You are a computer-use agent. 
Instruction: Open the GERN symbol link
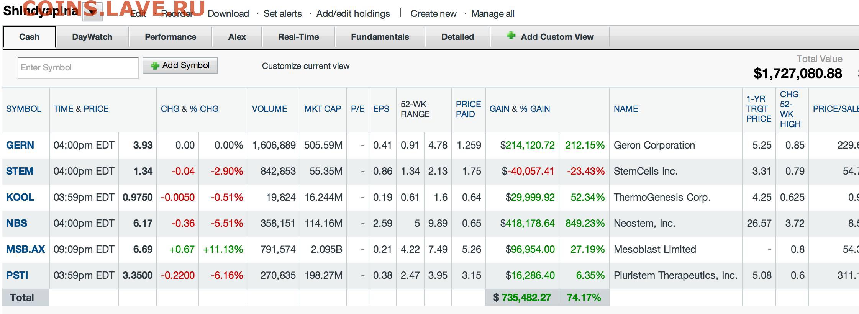pyautogui.click(x=20, y=145)
